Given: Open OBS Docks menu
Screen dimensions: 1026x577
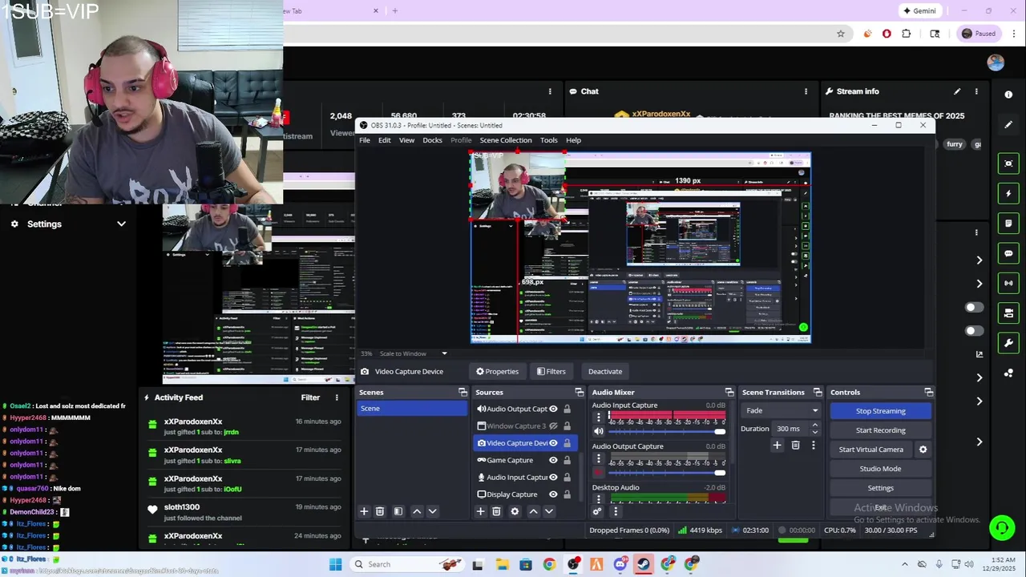Looking at the screenshot, I should [x=432, y=140].
